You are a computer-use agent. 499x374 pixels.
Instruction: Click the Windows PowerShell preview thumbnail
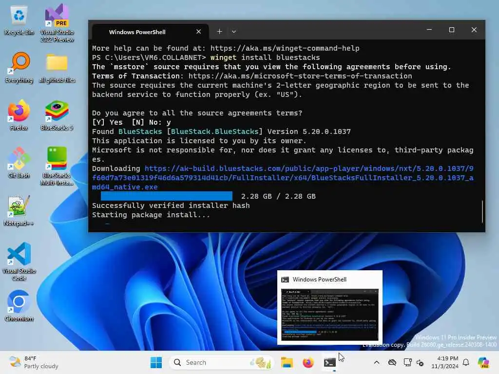click(x=330, y=314)
